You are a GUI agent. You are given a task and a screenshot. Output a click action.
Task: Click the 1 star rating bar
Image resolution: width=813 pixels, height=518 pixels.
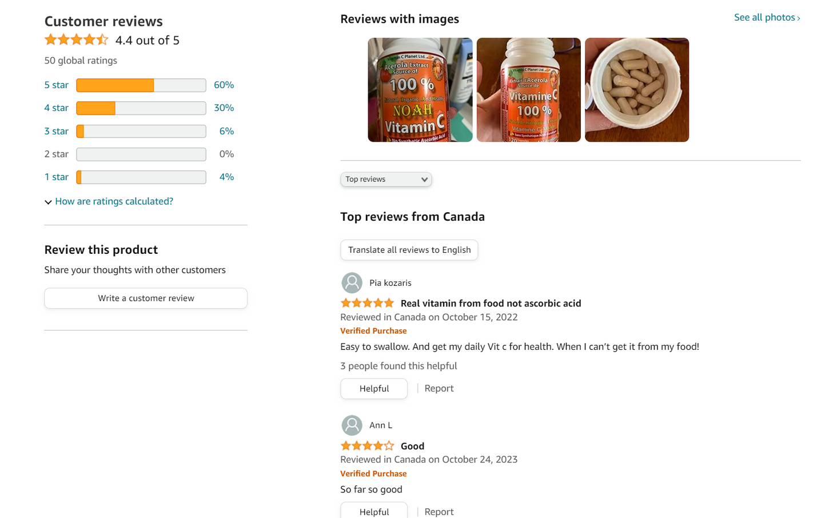[x=141, y=177]
